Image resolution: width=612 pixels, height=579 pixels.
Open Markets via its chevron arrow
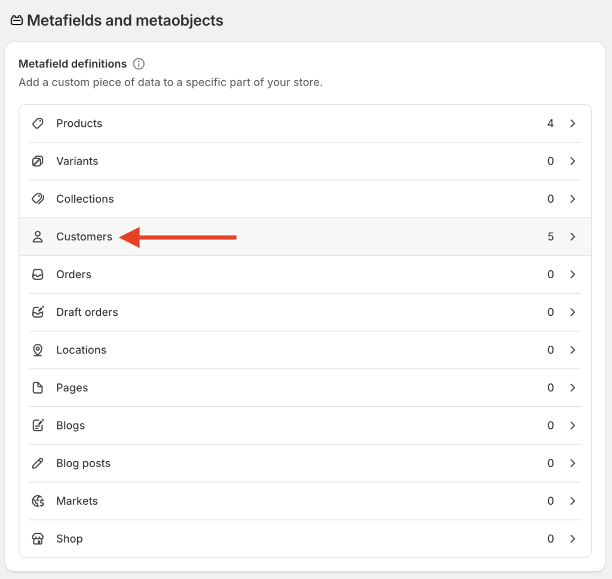point(573,501)
